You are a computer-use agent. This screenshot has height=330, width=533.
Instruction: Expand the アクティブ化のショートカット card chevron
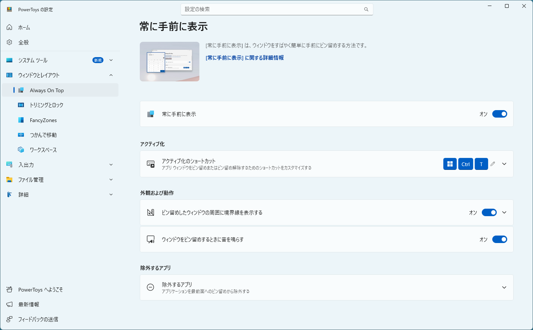tap(504, 164)
